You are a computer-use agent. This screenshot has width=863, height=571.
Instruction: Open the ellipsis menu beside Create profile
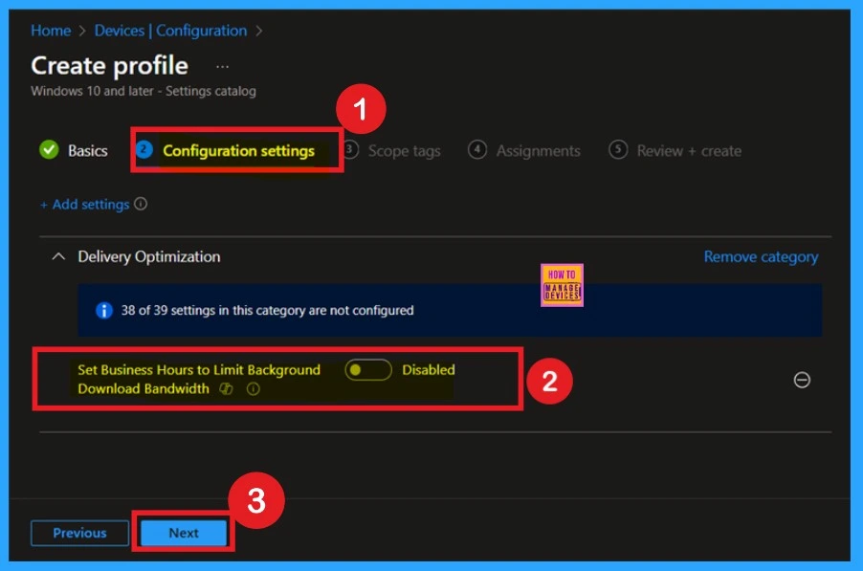point(222,67)
